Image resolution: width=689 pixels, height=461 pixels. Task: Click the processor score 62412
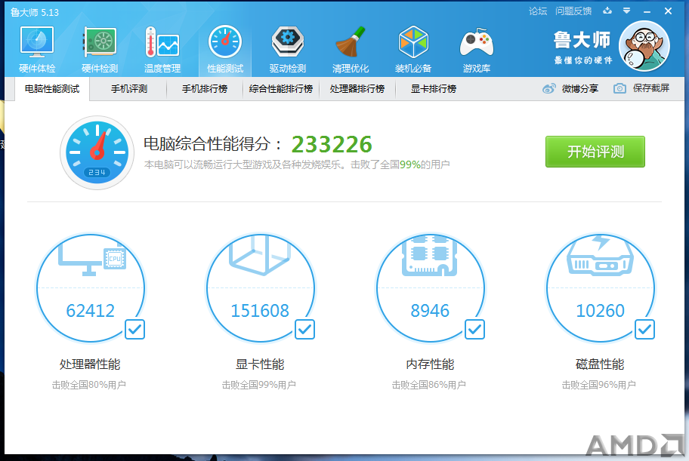[x=91, y=310]
